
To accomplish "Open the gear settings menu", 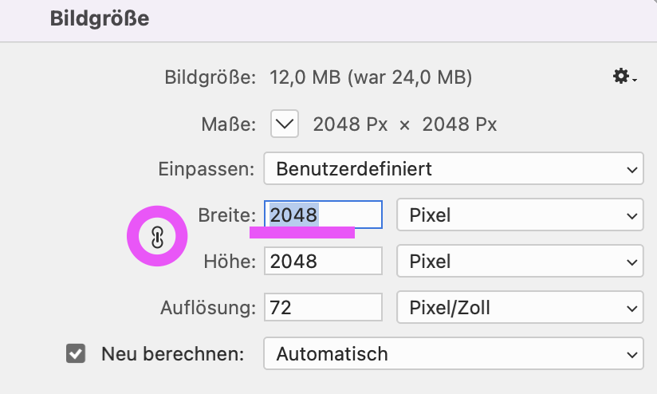I will pyautogui.click(x=624, y=77).
